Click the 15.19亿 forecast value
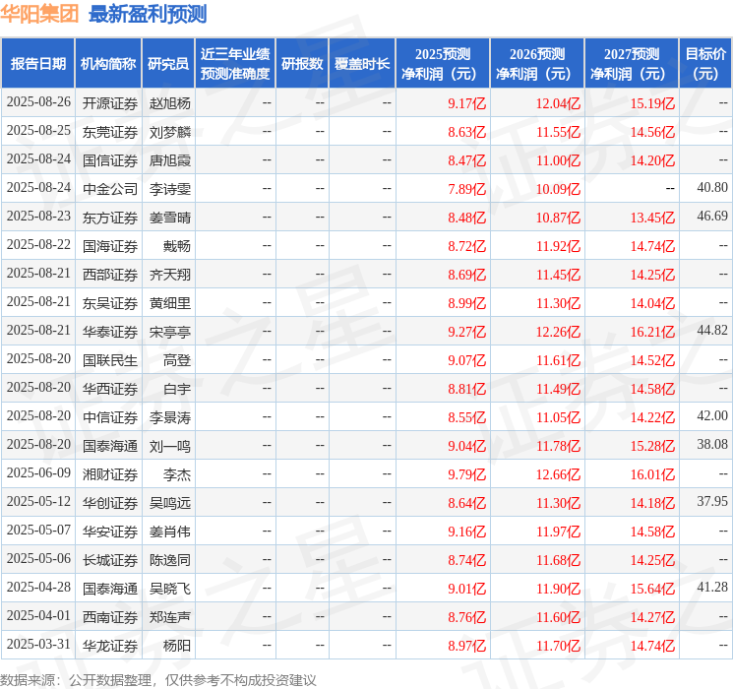This screenshot has width=733, height=689. pyautogui.click(x=652, y=103)
